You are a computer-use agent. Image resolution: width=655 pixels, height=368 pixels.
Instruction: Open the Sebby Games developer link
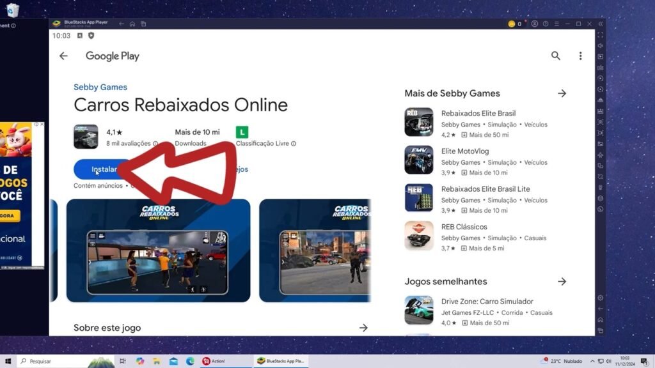[100, 87]
